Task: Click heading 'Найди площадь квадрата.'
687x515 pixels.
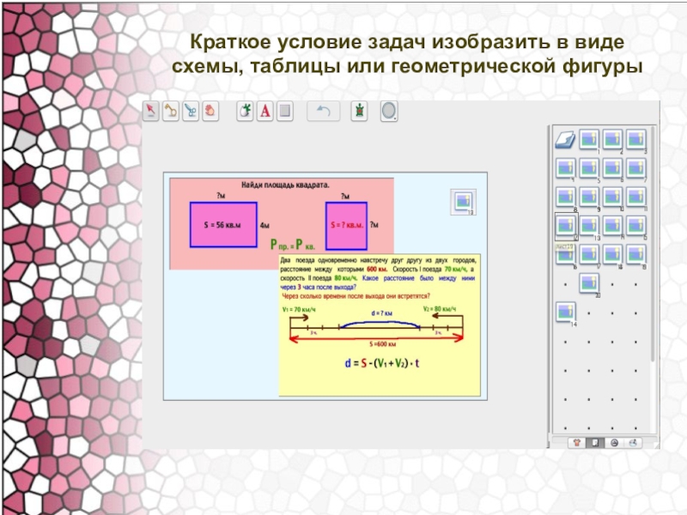Action: click(x=285, y=185)
